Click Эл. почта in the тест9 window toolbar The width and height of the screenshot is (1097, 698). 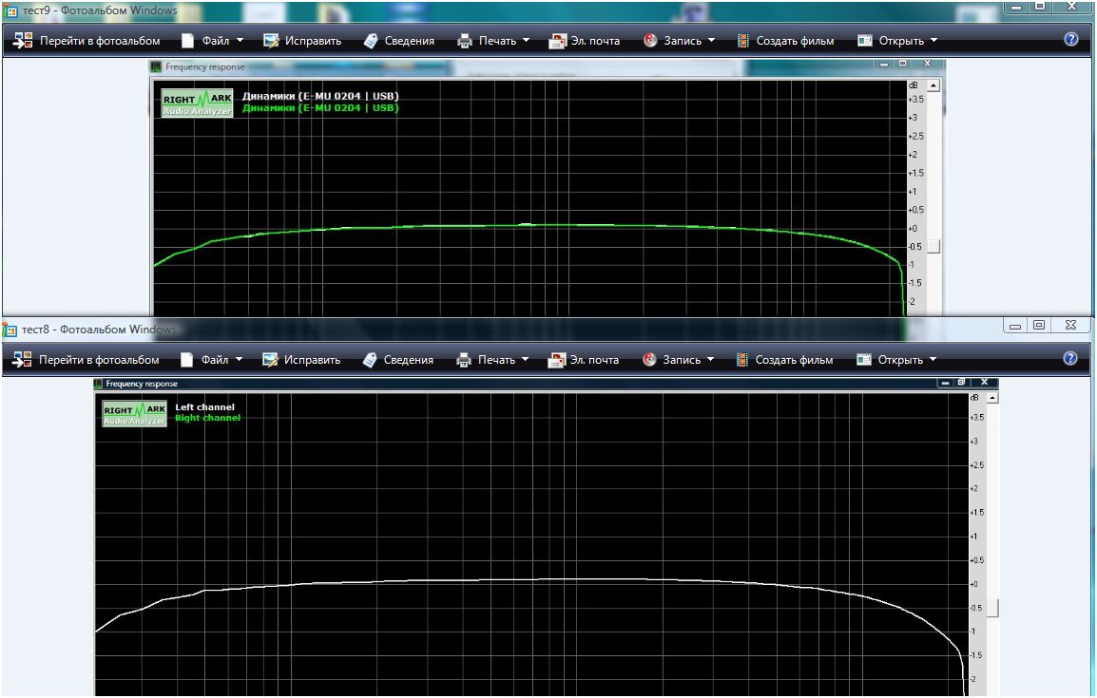tap(586, 41)
